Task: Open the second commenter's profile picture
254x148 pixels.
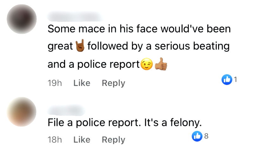Action: 22,112
